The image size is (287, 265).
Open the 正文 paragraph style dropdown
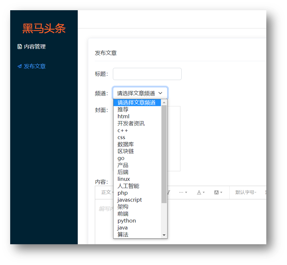pos(107,192)
